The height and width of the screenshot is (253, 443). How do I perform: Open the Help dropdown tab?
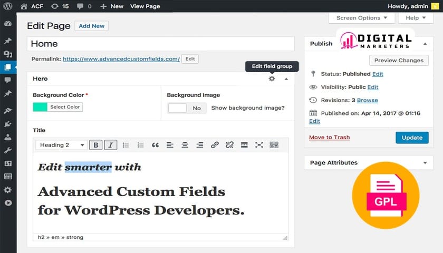point(416,18)
